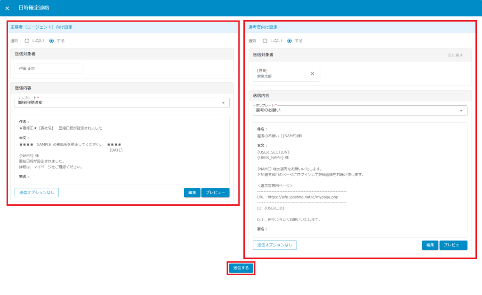Close the 日時確定連絡 dialog with X icon
The width and height of the screenshot is (482, 295).
(x=7, y=8)
